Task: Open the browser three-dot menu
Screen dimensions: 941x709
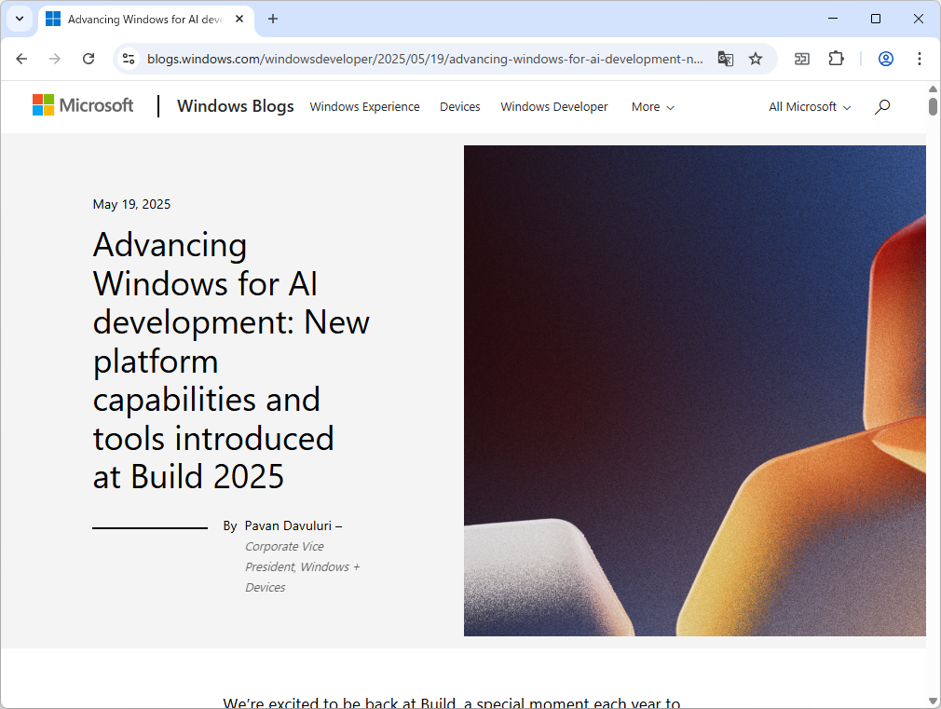Action: pos(920,58)
